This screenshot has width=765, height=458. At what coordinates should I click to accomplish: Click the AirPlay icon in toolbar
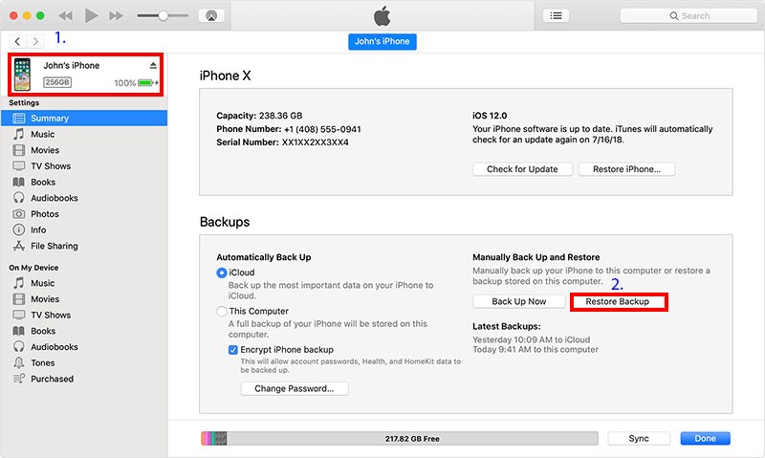click(211, 15)
